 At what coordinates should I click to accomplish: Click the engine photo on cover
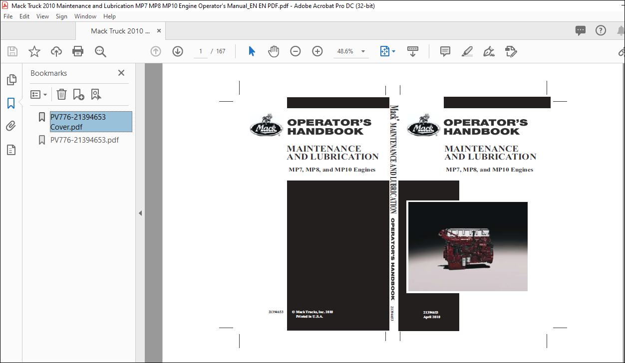(468, 246)
